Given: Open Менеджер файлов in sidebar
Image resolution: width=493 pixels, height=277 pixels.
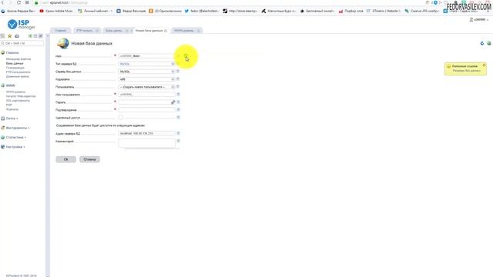Looking at the screenshot, I should pyautogui.click(x=18, y=59).
